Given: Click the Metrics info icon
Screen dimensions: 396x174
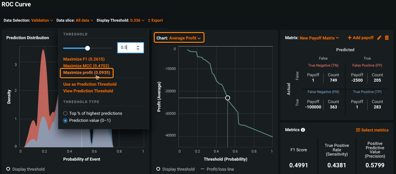Looking at the screenshot, I should click(303, 130).
